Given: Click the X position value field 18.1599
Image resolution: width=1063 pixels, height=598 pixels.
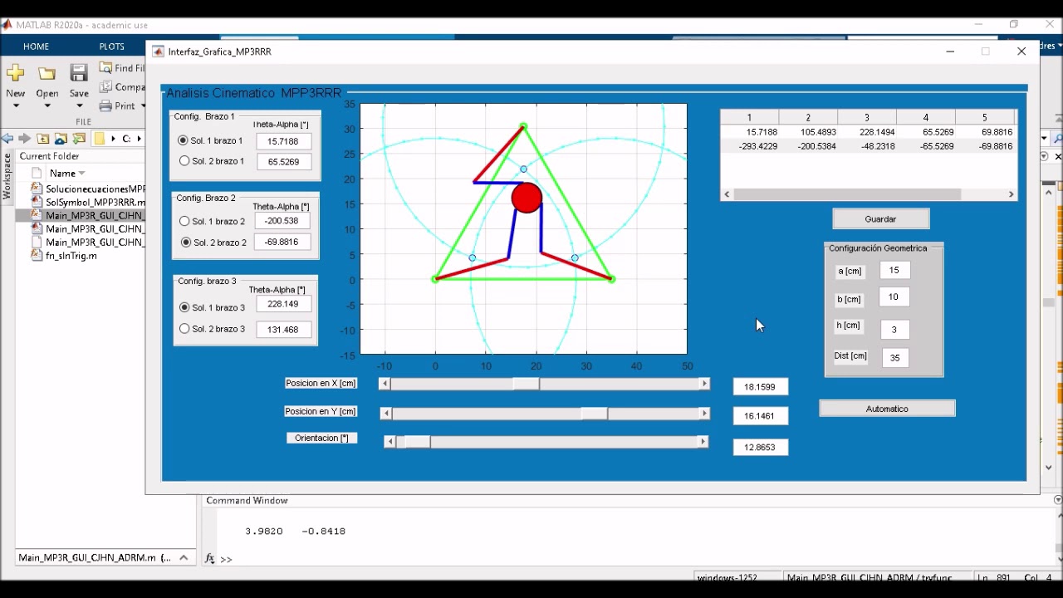Looking at the screenshot, I should point(761,387).
